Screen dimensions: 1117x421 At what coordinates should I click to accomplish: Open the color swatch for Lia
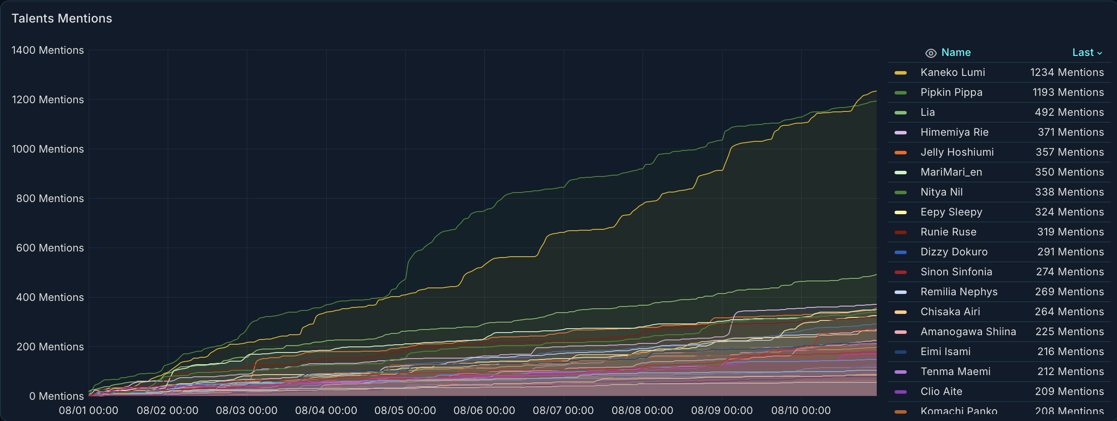click(x=901, y=113)
